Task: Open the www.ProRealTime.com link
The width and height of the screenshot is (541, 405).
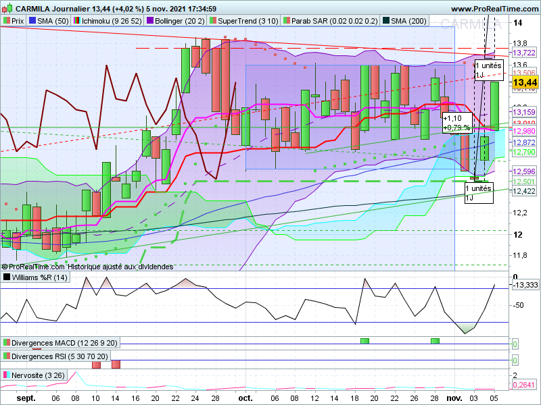Action: coord(495,9)
